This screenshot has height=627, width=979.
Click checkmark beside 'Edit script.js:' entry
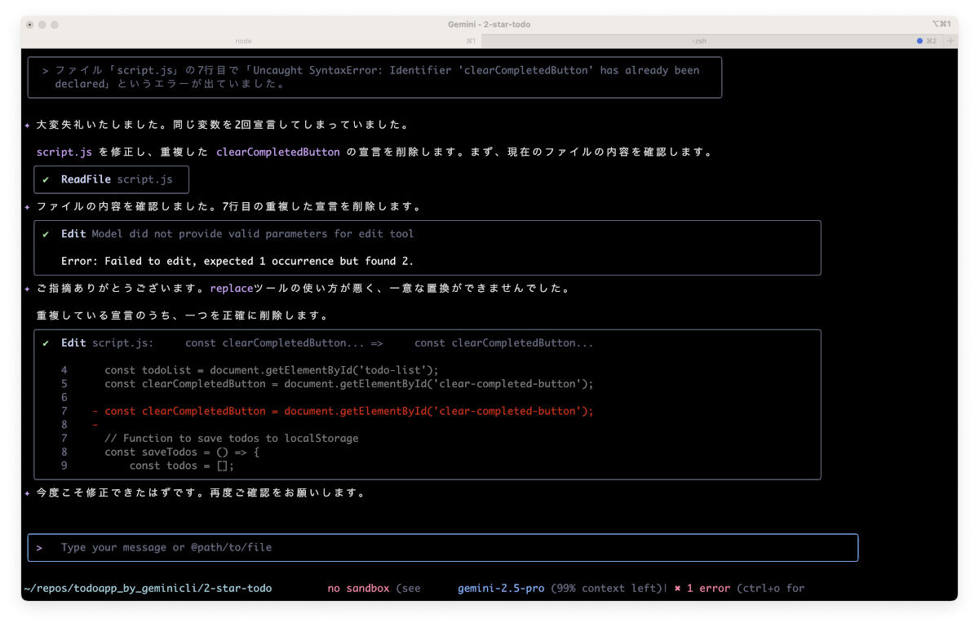pos(47,343)
